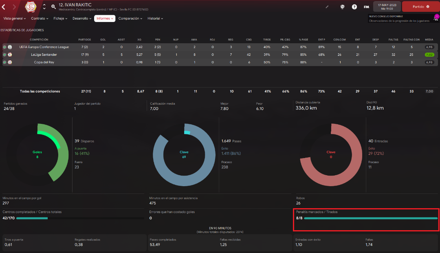Image resolution: width=440 pixels, height=253 pixels.
Task: Click the Penaltis marcados progress bar
Action: [x=371, y=218]
